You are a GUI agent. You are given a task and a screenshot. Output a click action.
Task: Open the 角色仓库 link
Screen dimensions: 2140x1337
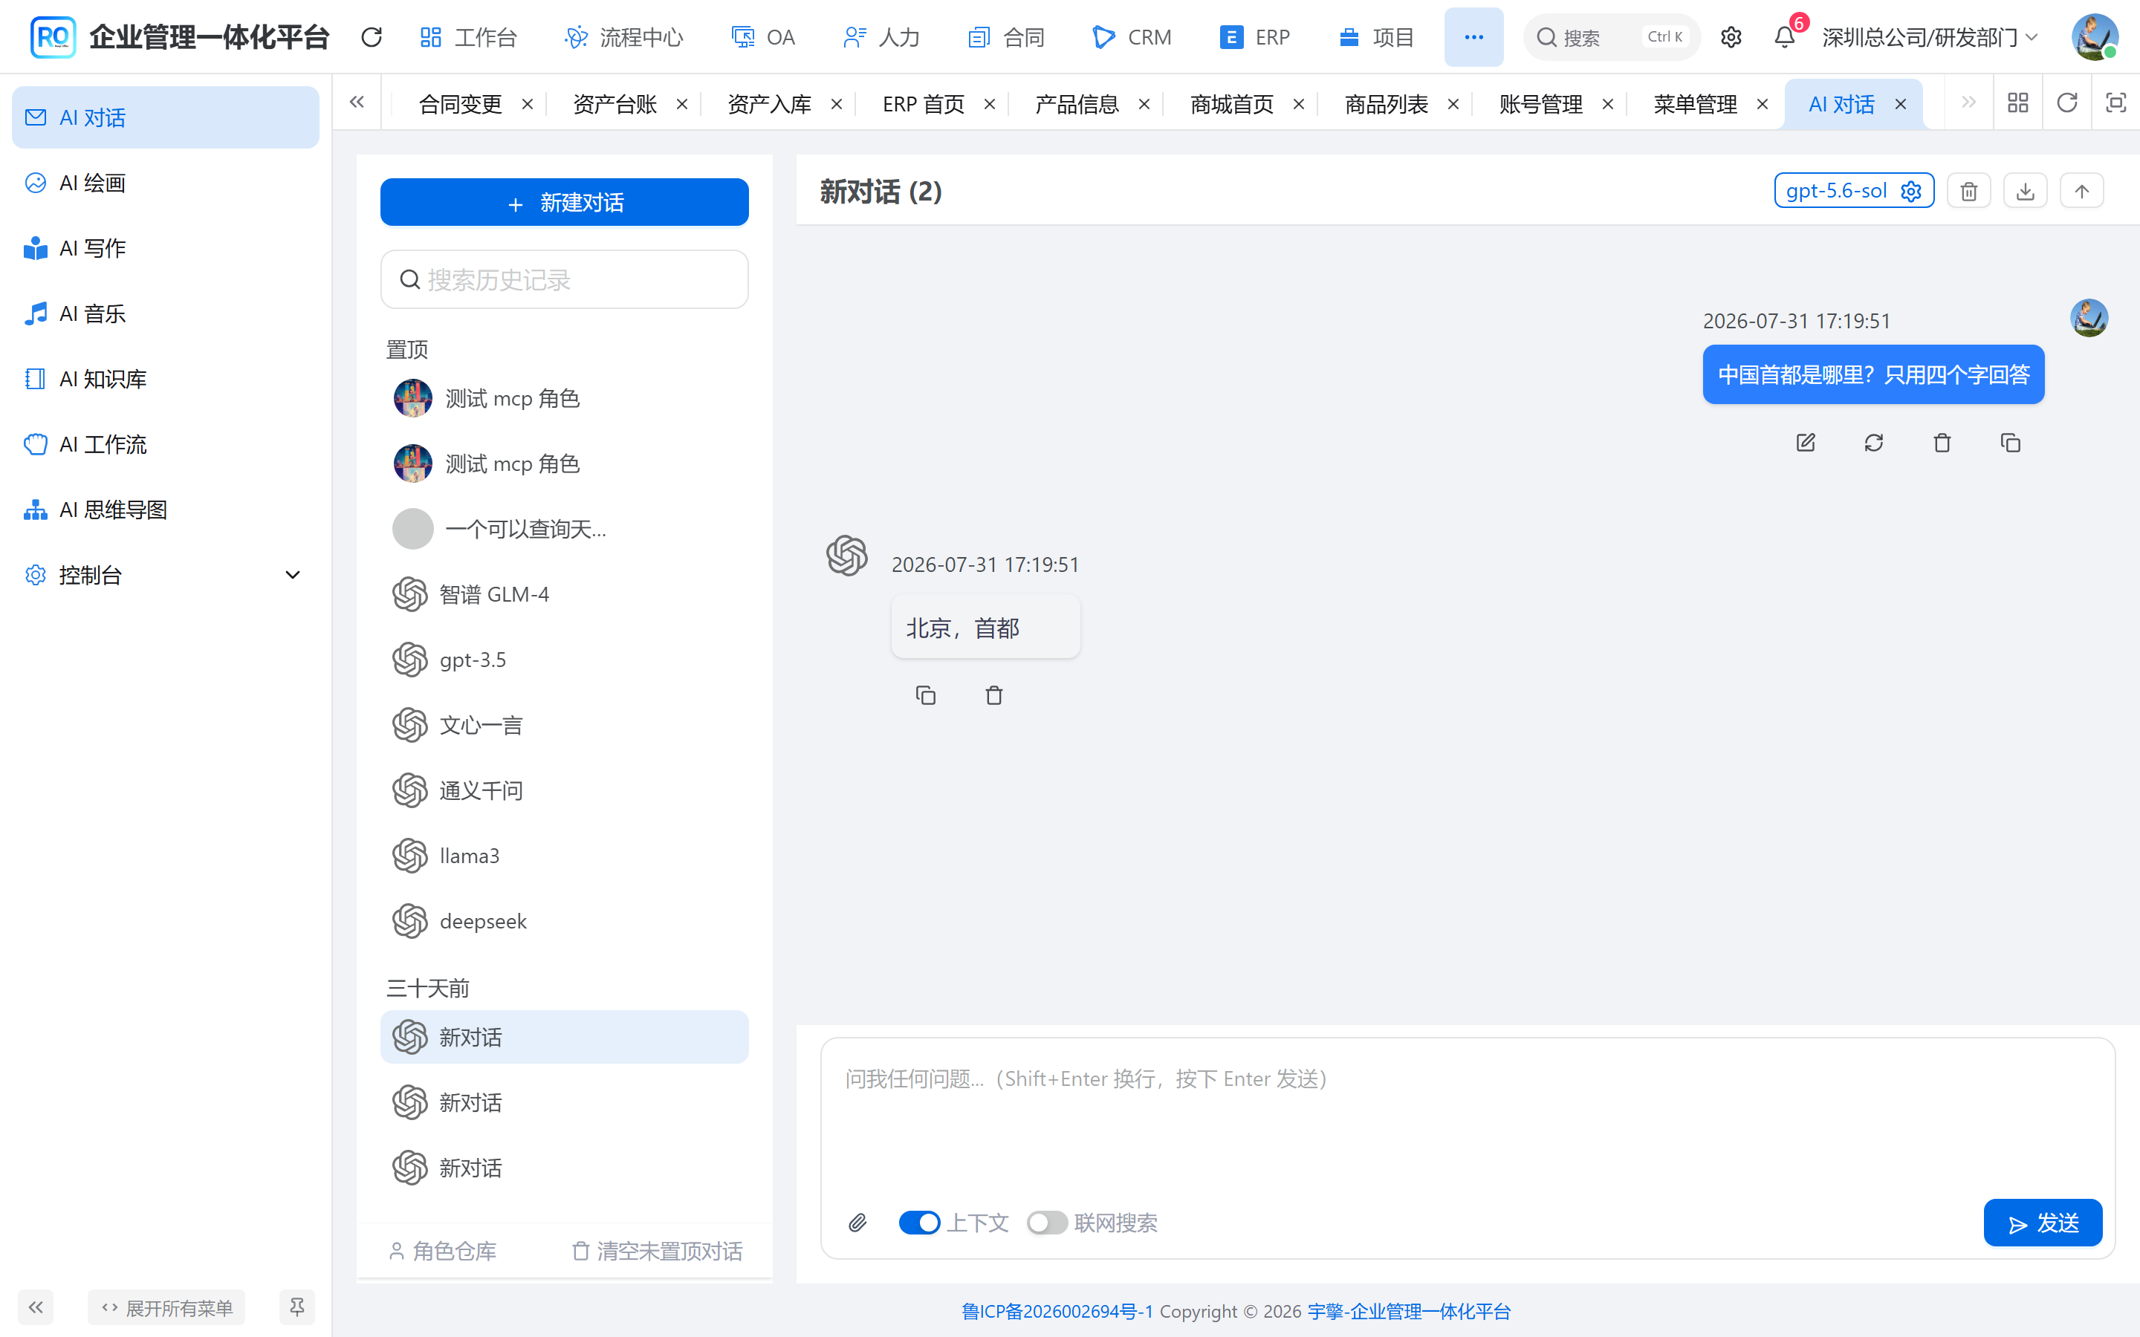point(442,1252)
